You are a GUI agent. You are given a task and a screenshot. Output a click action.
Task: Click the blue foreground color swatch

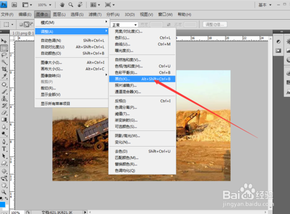[2, 205]
